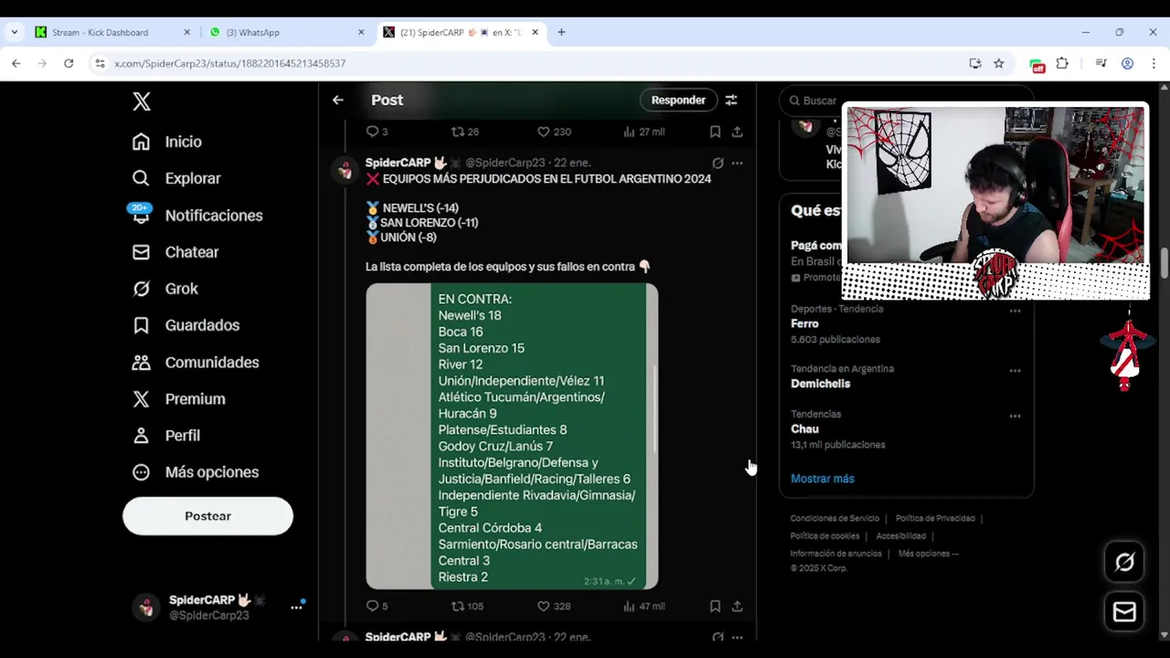This screenshot has width=1170, height=658.
Task: Open Notificaciones with 20+ badge
Action: 197,216
